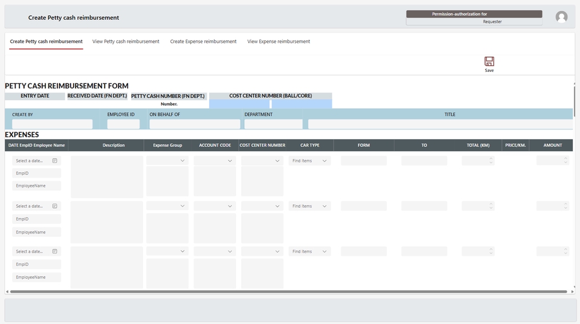Click right arrow of the horizontal scrollbar

click(572, 292)
